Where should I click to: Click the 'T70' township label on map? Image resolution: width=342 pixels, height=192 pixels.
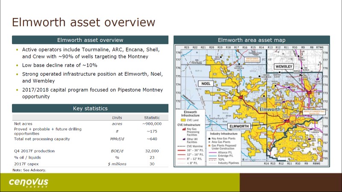click(x=325, y=118)
